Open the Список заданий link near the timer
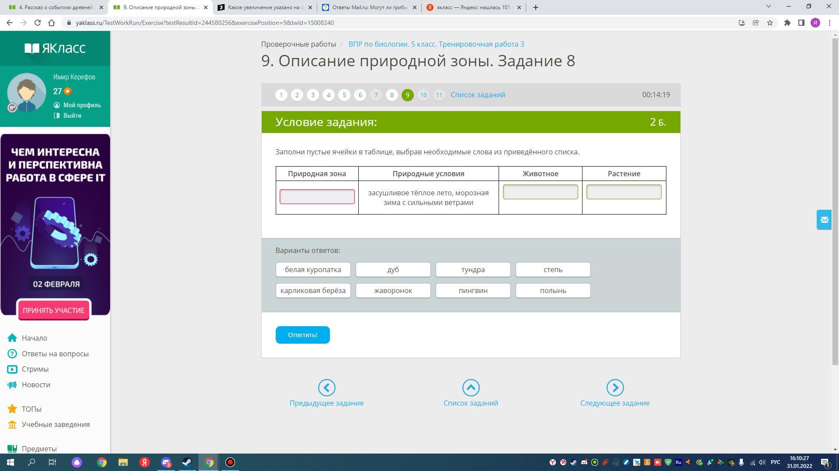Image resolution: width=839 pixels, height=471 pixels. [478, 95]
